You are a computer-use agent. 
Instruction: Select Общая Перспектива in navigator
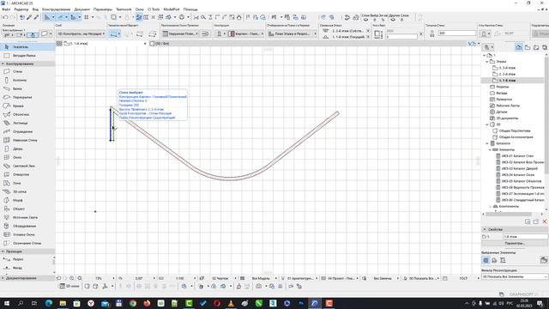pos(515,131)
